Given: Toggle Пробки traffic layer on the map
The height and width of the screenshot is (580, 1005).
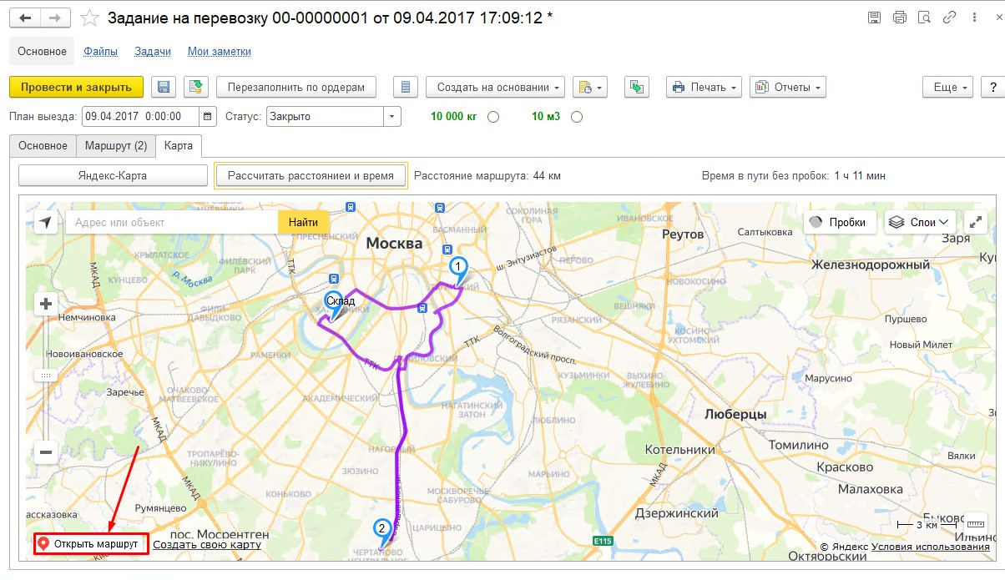Looking at the screenshot, I should click(x=840, y=222).
